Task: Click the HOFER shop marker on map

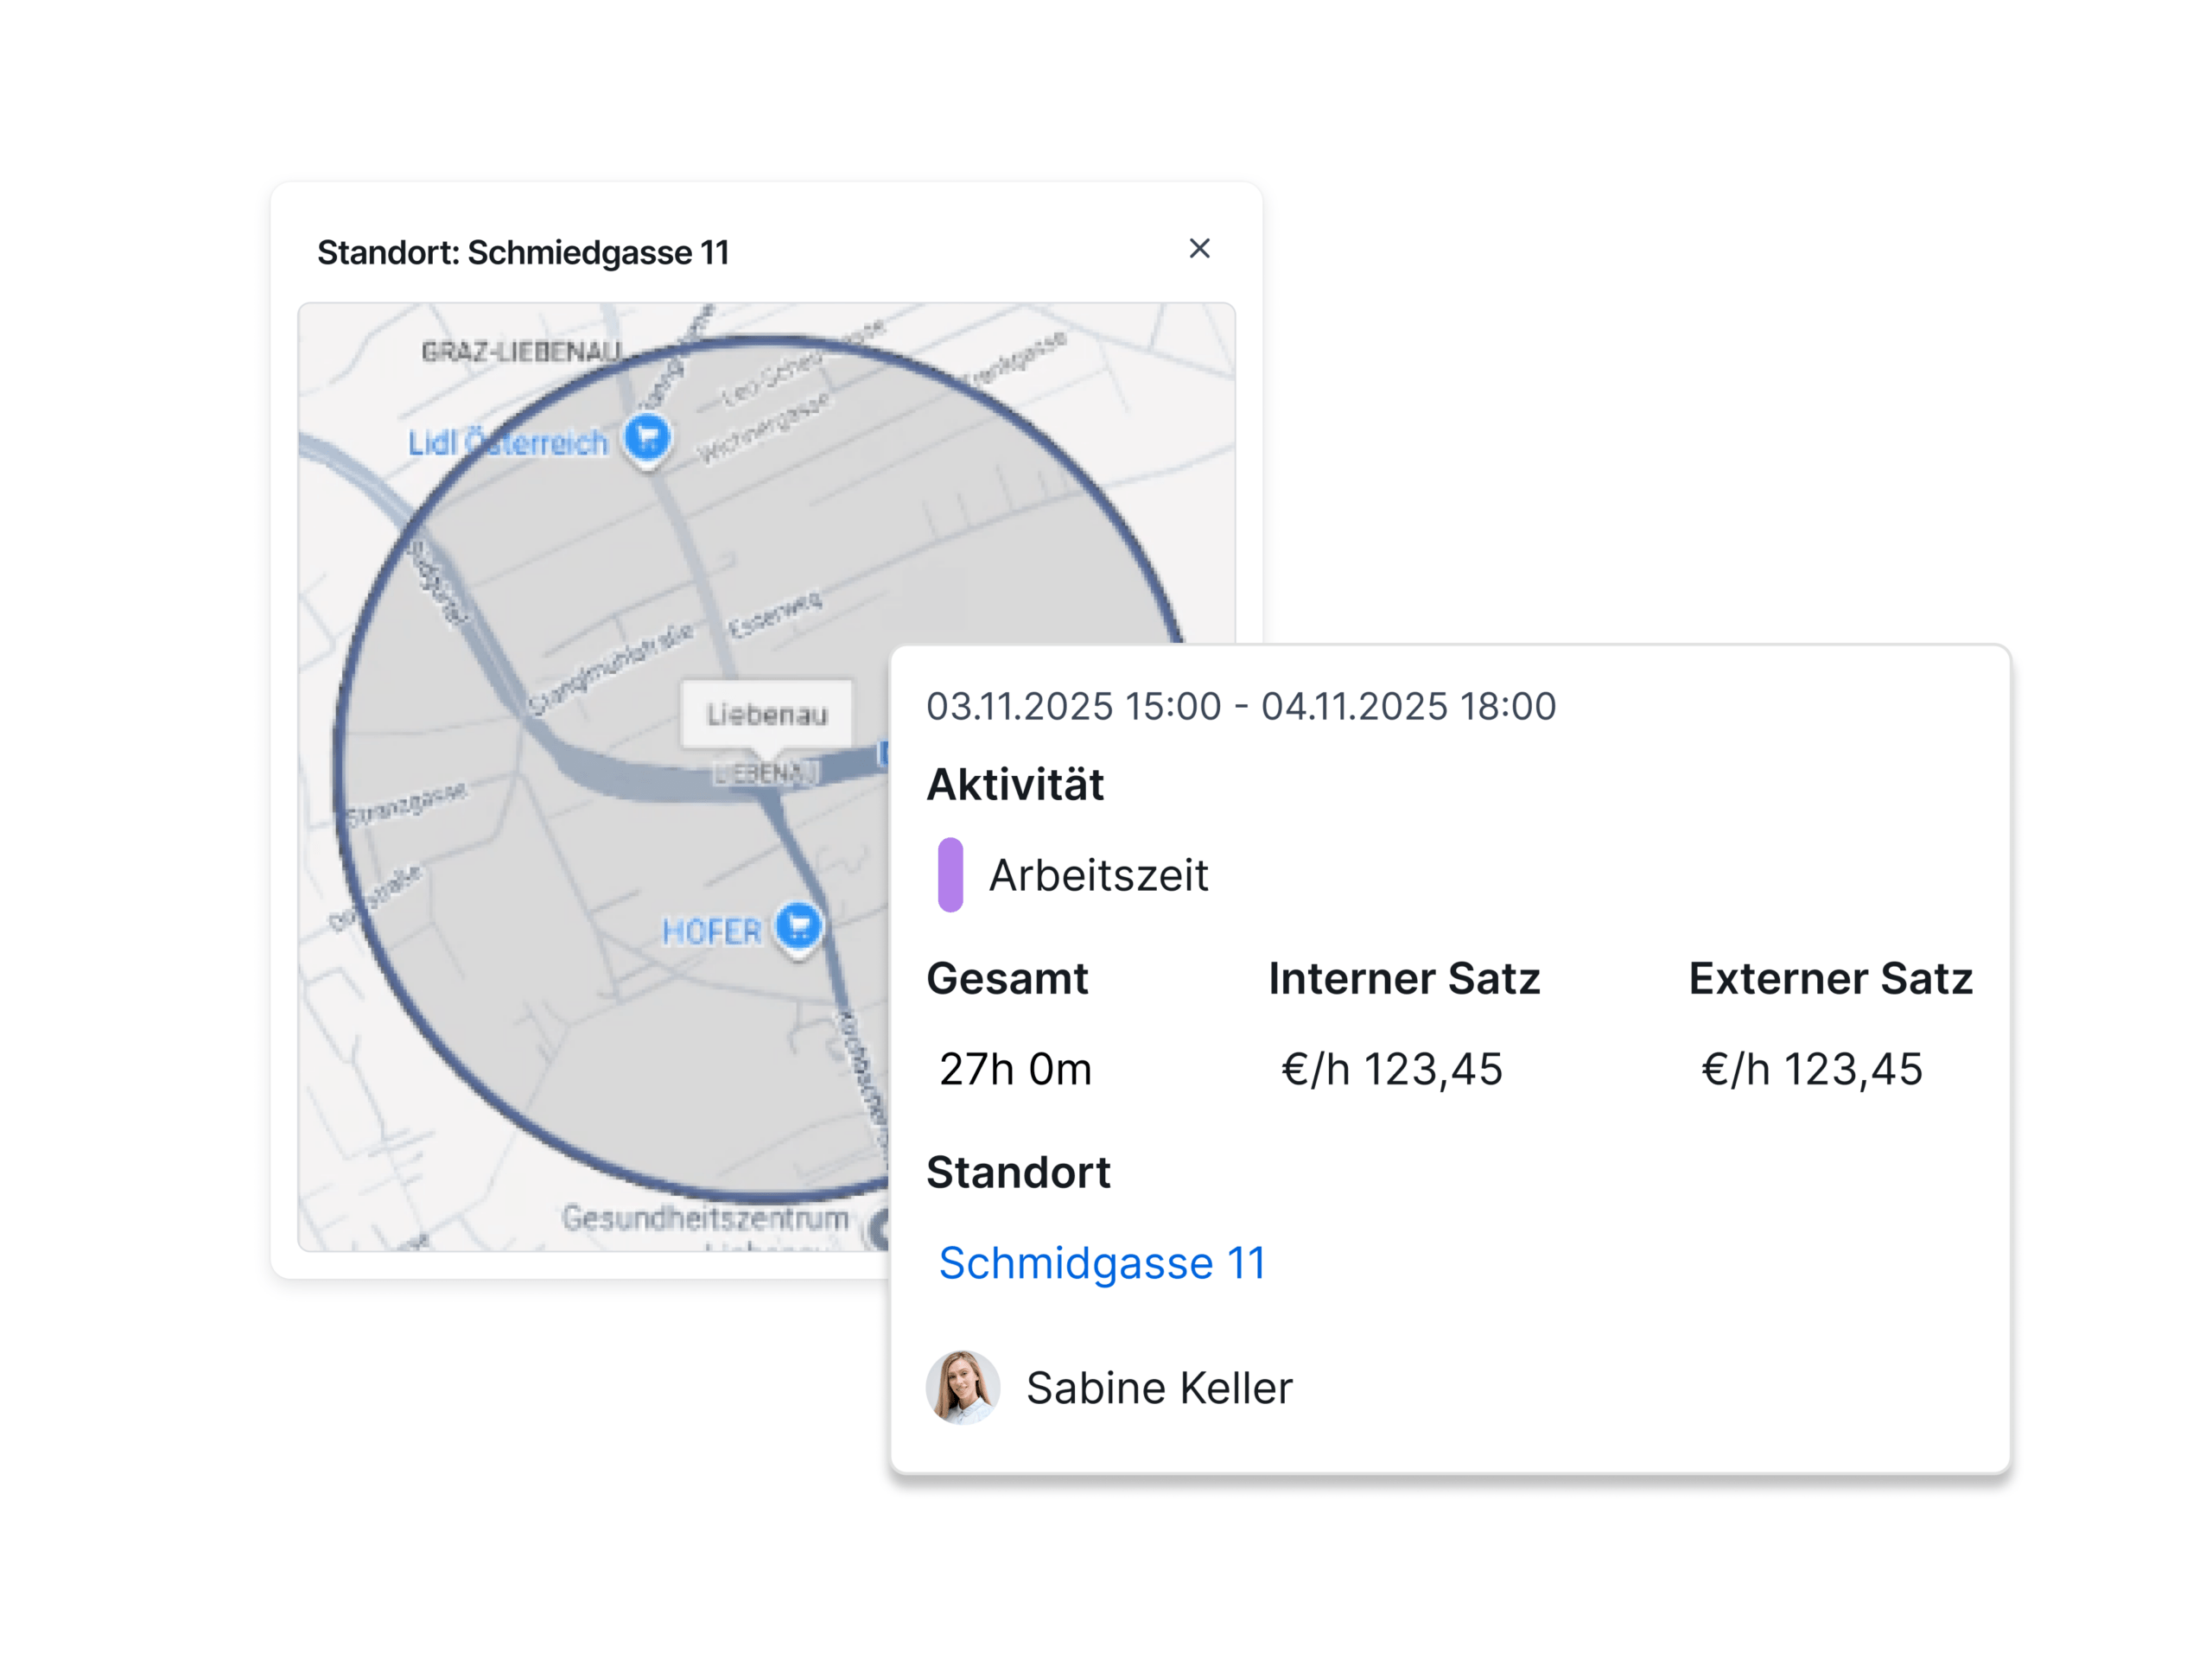Action: 799,928
